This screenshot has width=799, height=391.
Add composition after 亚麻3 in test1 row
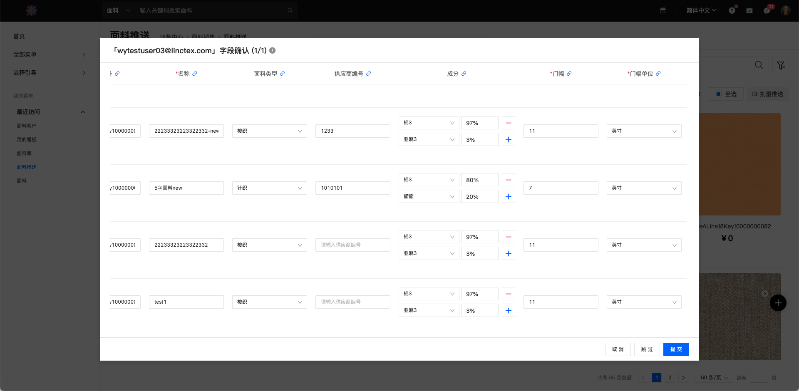pos(509,311)
